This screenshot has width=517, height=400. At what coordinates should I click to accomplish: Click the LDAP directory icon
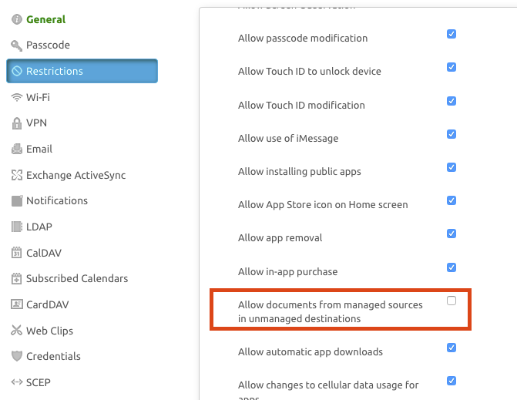coord(16,227)
